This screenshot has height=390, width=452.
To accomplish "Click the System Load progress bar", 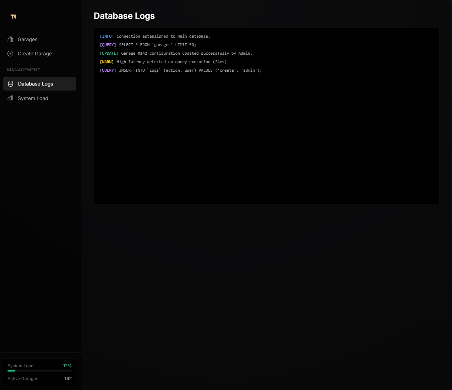I will (39, 371).
